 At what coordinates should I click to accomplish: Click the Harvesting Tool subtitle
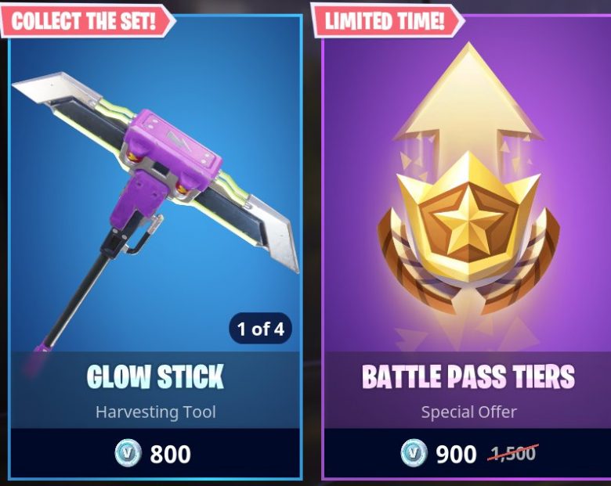(155, 412)
